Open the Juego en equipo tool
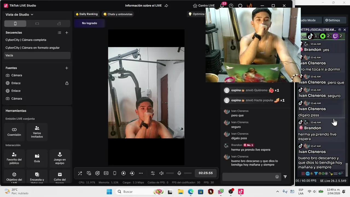The width and height of the screenshot is (350, 197). pyautogui.click(x=60, y=159)
